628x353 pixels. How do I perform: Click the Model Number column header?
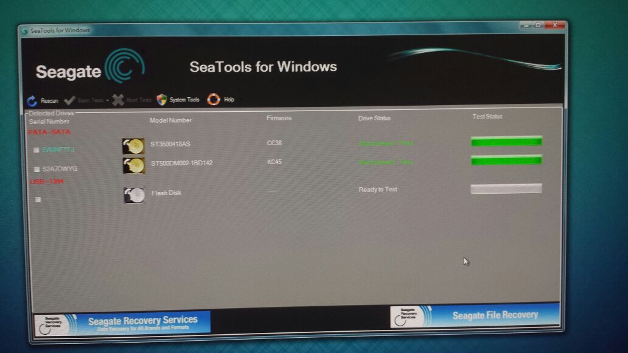(x=170, y=120)
